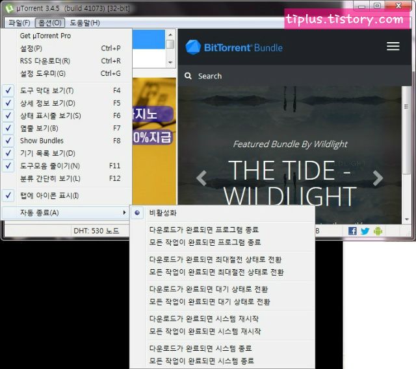Toggle Show Bundles option

66,141
